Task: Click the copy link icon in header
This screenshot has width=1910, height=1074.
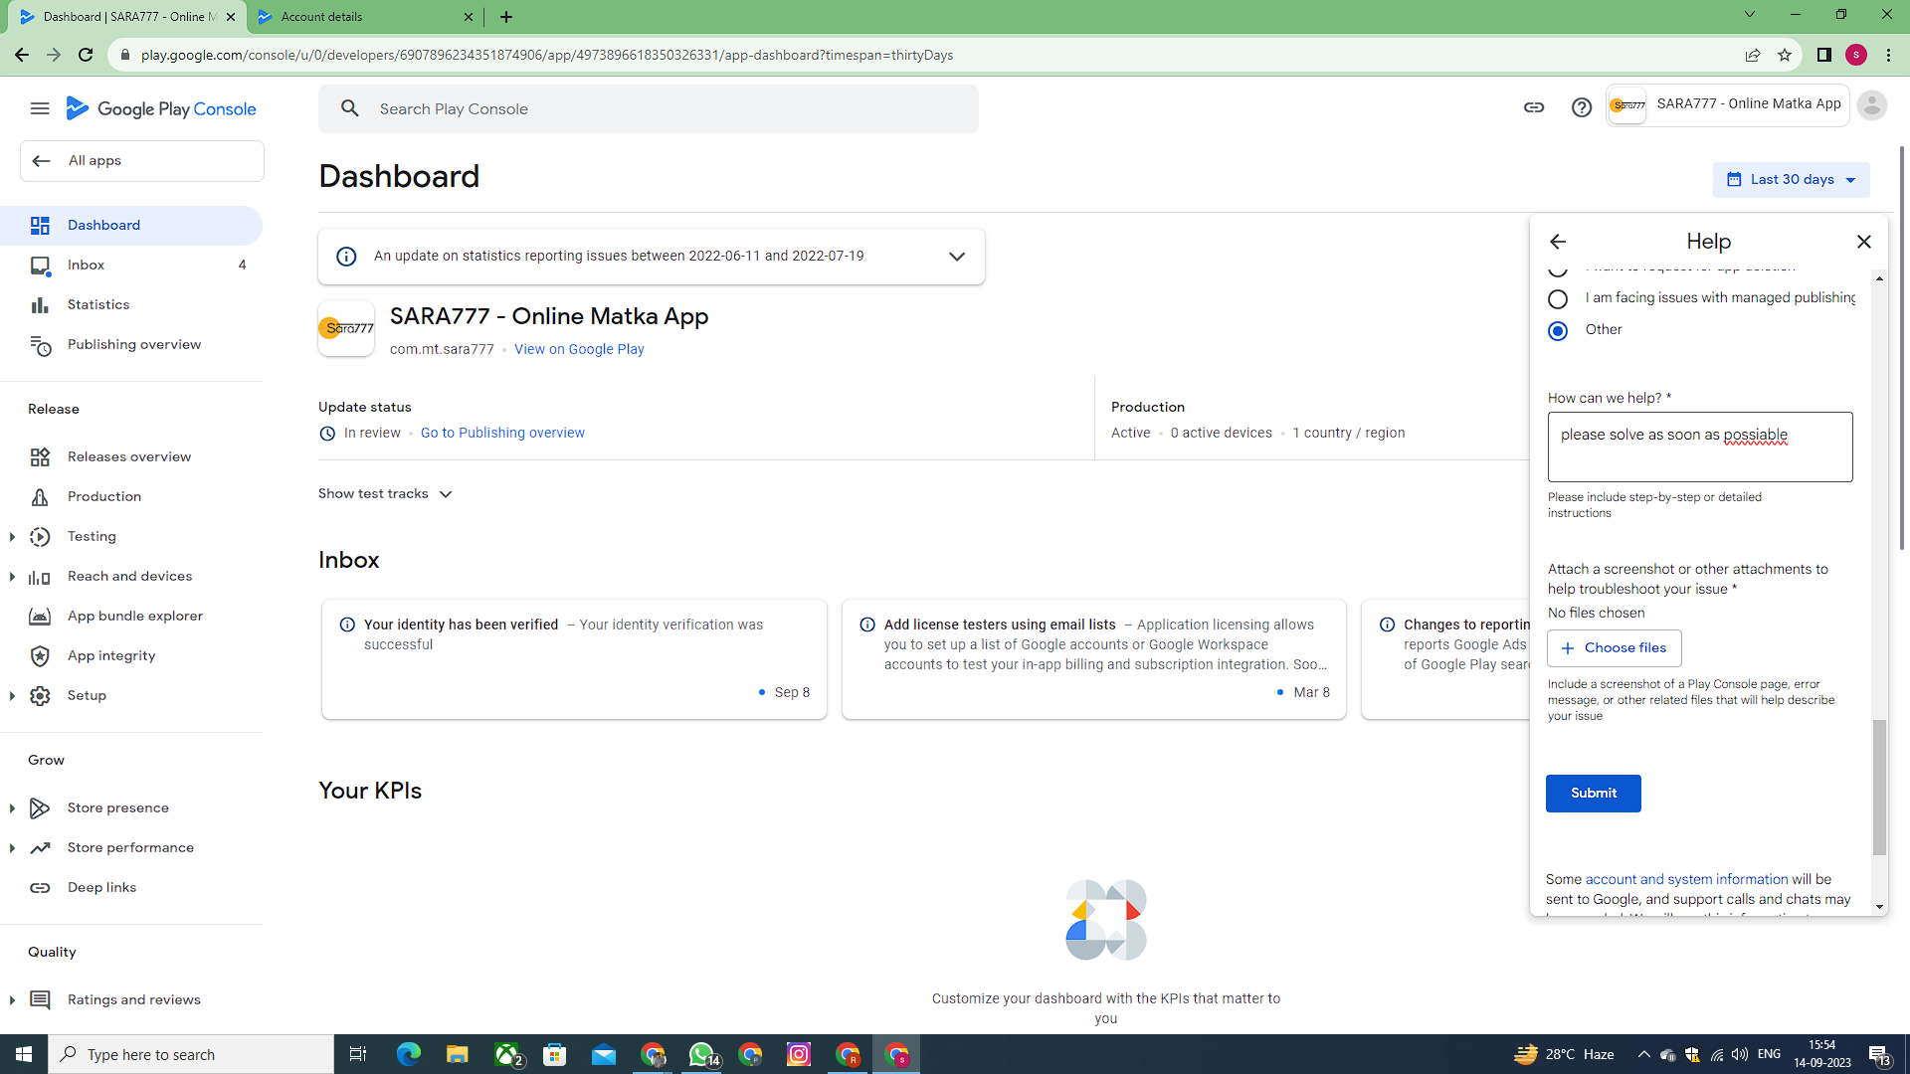Action: tap(1534, 107)
